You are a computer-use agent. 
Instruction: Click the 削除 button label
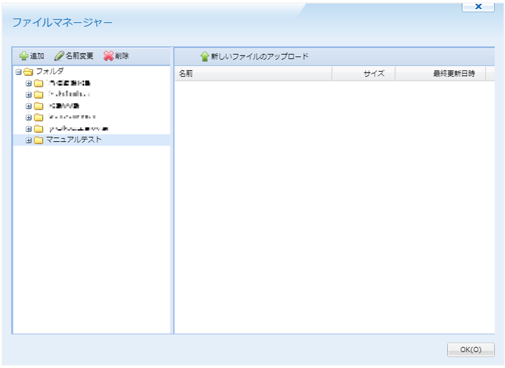[122, 56]
